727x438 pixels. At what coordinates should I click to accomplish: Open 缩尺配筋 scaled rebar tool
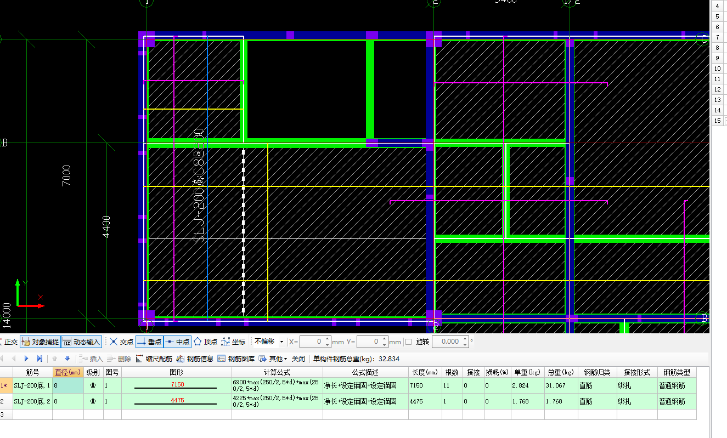point(154,359)
